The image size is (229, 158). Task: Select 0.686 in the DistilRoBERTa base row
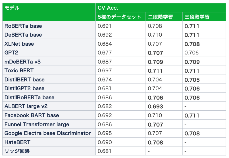click(105, 97)
